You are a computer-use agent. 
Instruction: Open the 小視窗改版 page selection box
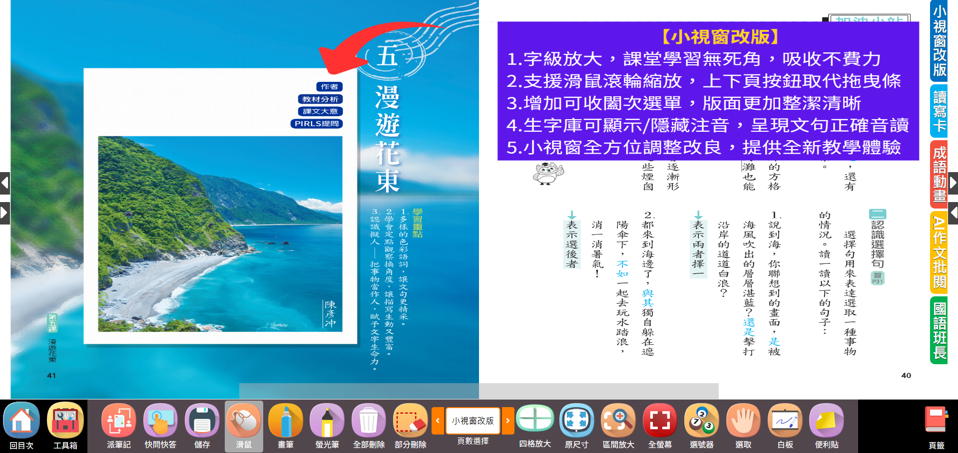[x=473, y=421]
